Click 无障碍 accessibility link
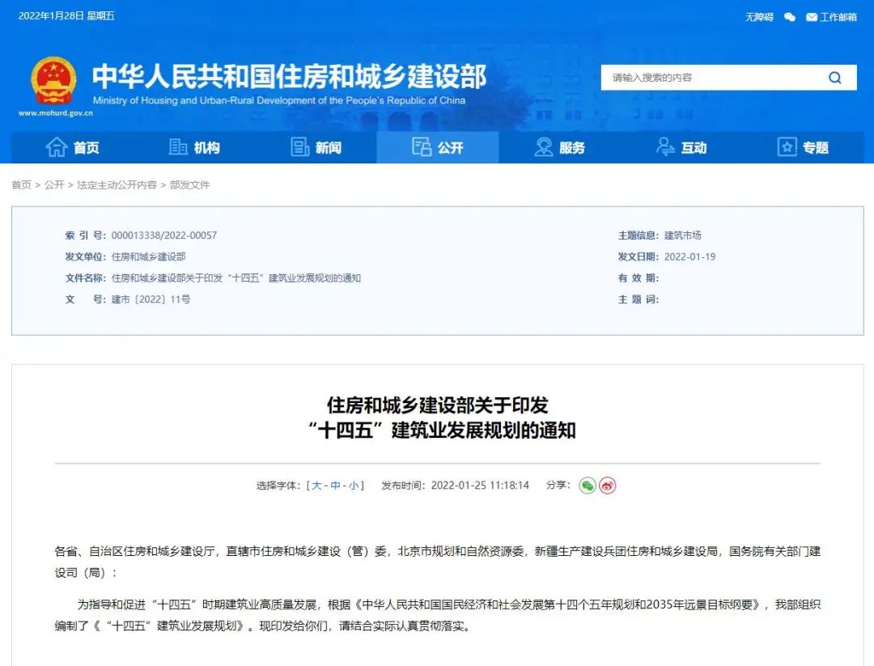This screenshot has width=874, height=666. click(x=759, y=17)
